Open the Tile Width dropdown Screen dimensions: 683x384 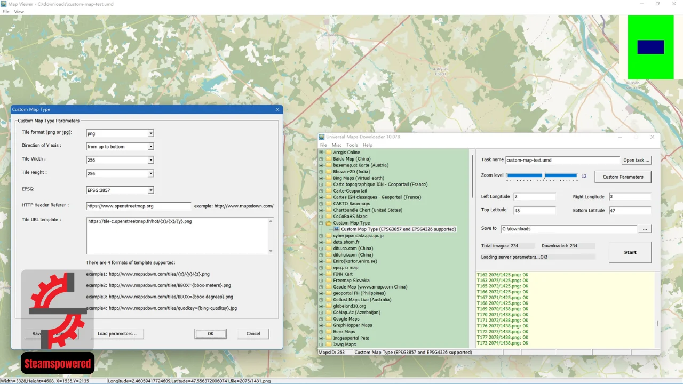(151, 160)
